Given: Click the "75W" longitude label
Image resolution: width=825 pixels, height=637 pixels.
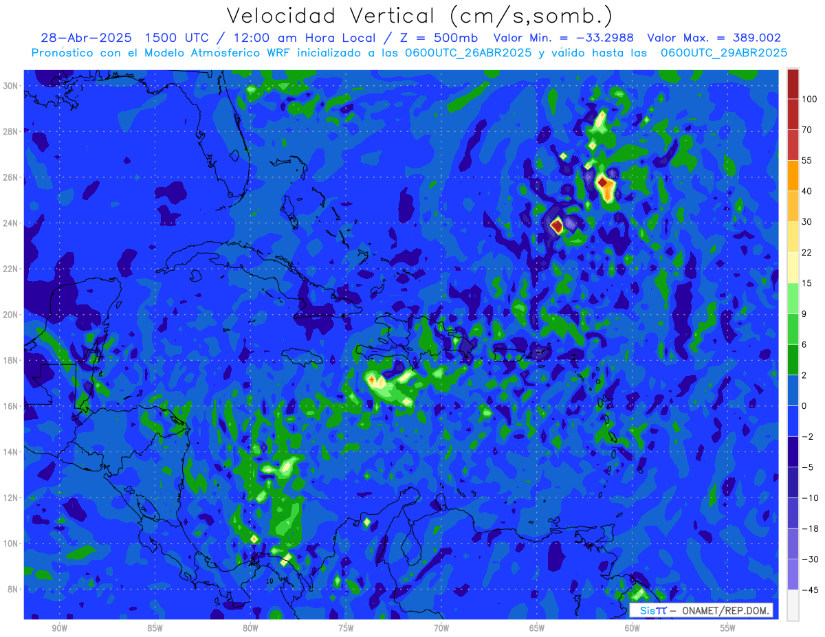Looking at the screenshot, I should [346, 628].
